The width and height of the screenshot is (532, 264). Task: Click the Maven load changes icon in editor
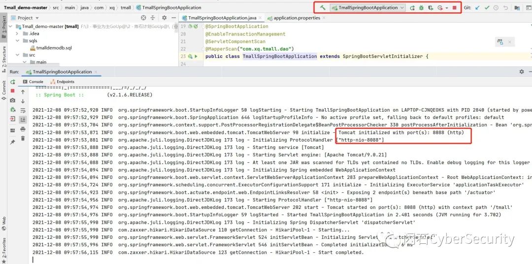click(500, 42)
